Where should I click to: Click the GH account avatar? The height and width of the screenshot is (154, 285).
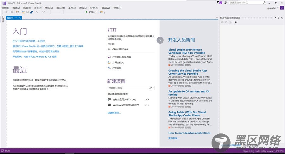pos(282,8)
